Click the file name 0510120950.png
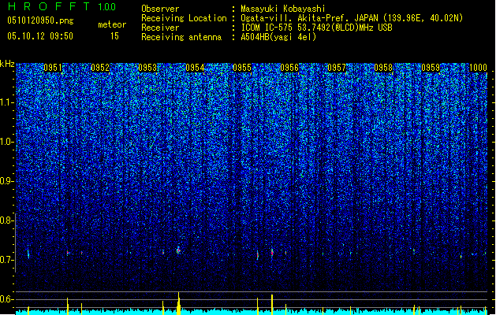This screenshot has height=315, width=496. (40, 20)
